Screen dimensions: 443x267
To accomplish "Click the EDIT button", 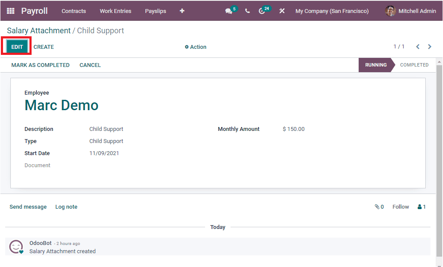I will (x=16, y=46).
